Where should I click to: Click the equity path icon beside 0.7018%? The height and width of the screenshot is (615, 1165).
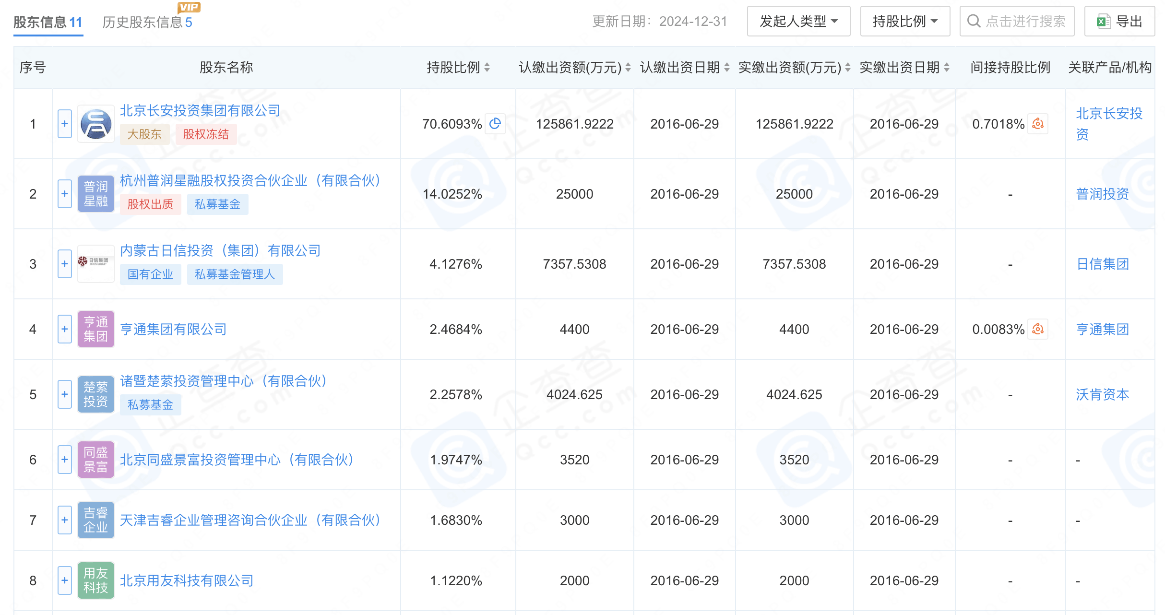[1038, 124]
